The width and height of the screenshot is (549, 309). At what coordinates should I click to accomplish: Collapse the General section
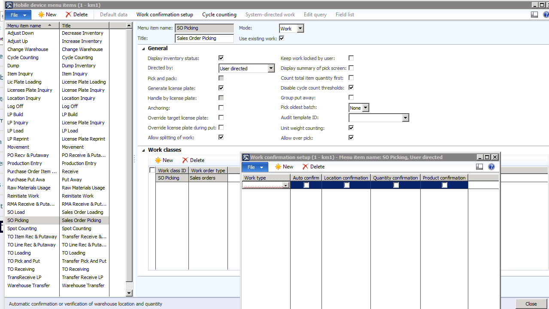[143, 48]
